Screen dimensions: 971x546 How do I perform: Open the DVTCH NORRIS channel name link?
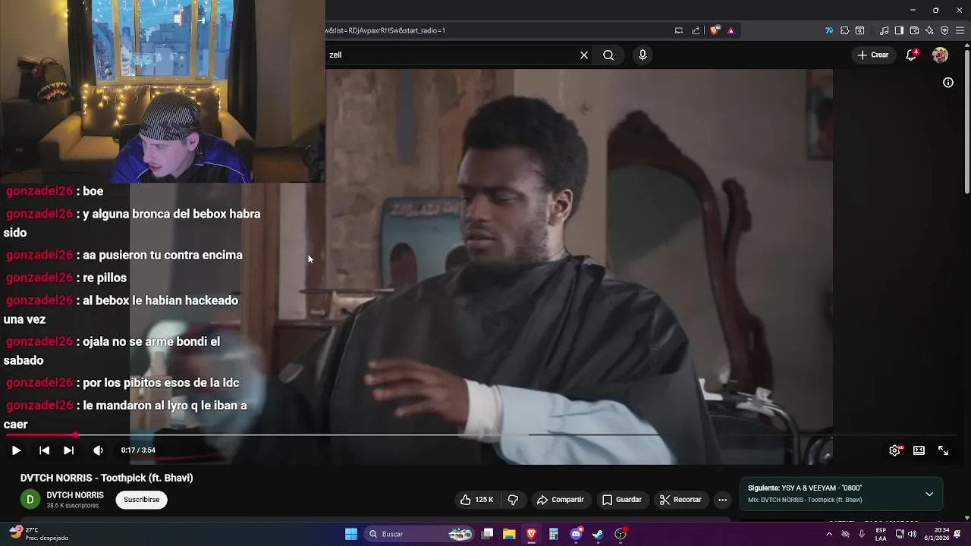coord(75,495)
